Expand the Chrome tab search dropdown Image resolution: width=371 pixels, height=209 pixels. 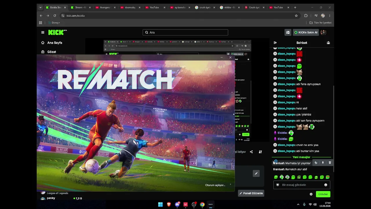pos(40,8)
